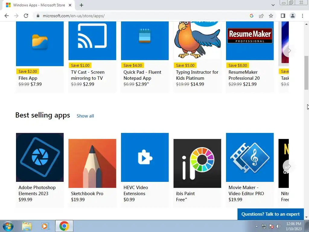Open the Windows Start menu
The image size is (309, 232).
point(8,226)
